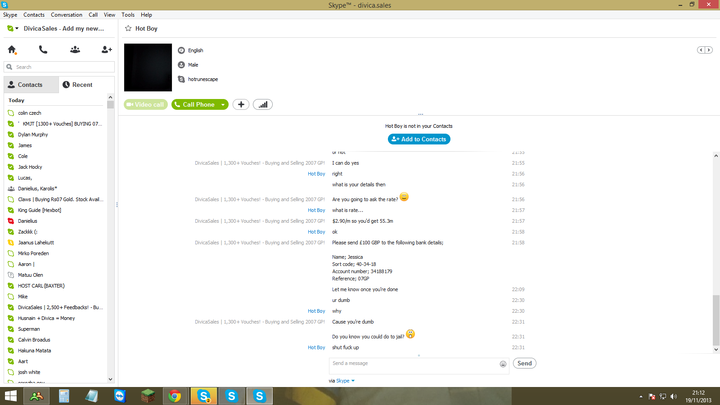Open the Skype menu
720x405 pixels.
click(x=10, y=15)
